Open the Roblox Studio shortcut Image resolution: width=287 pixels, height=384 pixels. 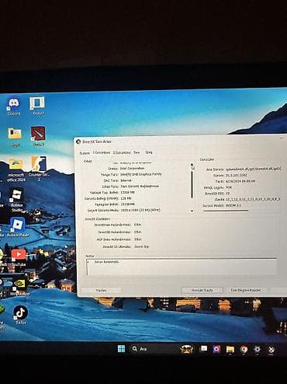pos(17,199)
